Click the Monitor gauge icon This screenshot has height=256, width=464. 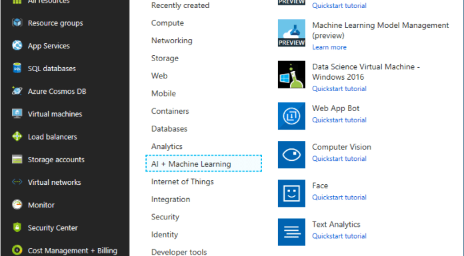pos(17,204)
